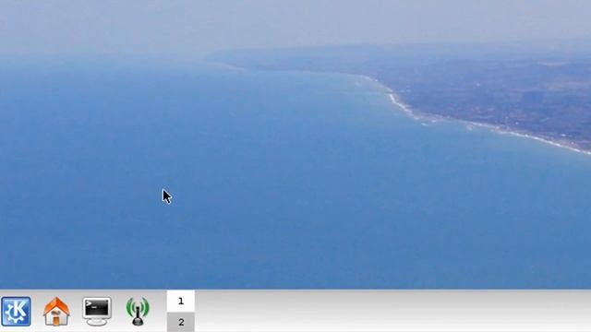Open the Home folder icon
This screenshot has width=591, height=332.
tap(56, 312)
